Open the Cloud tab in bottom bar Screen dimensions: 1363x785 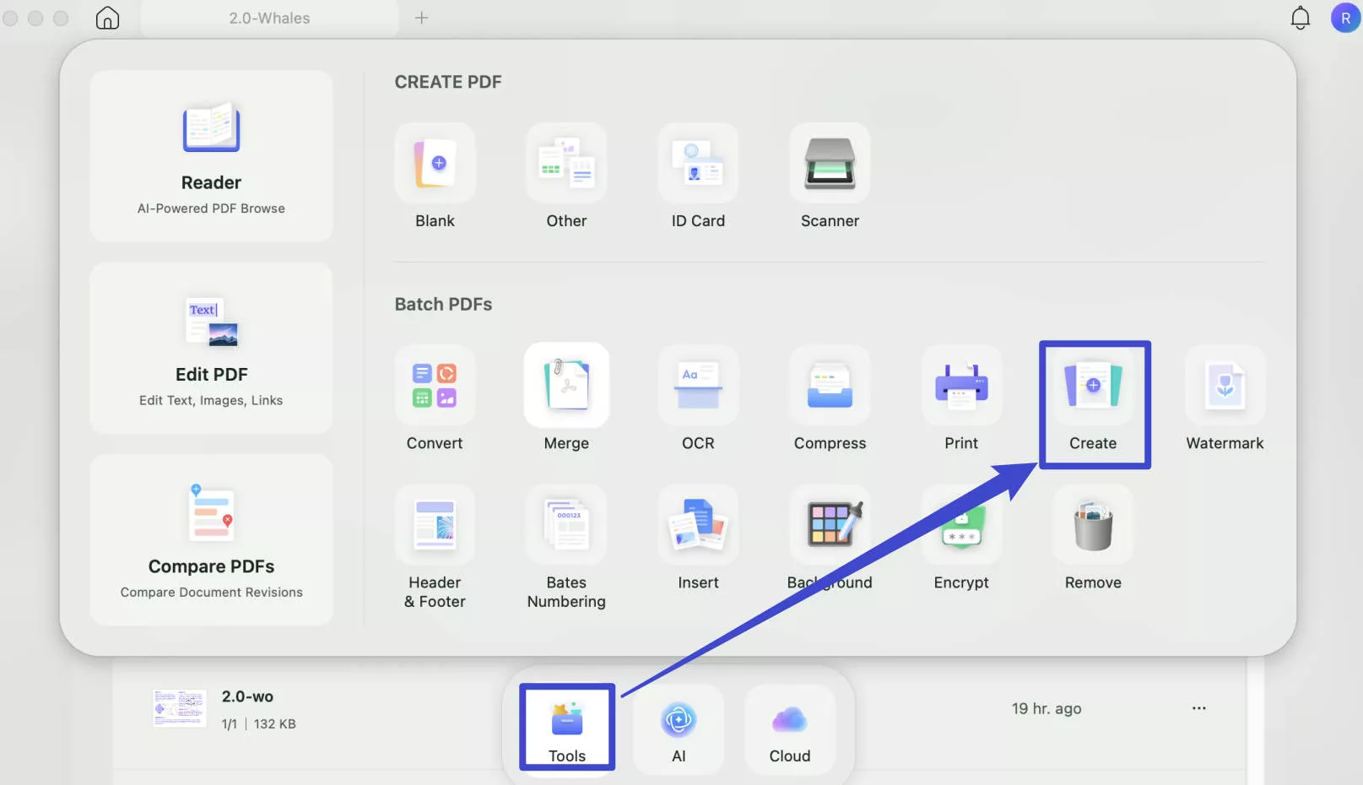(789, 729)
